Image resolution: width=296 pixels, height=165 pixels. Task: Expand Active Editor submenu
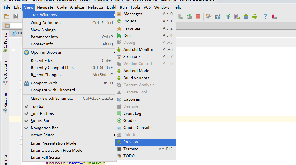pyautogui.click(x=69, y=135)
